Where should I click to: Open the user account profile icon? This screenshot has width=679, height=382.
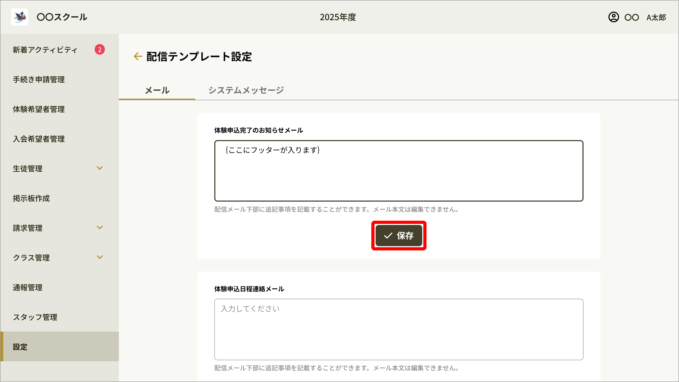(613, 17)
